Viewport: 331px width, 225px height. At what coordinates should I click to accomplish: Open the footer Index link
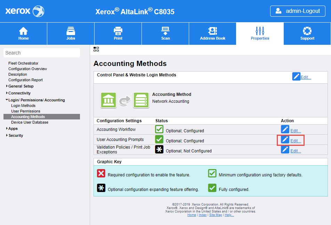pos(203,215)
